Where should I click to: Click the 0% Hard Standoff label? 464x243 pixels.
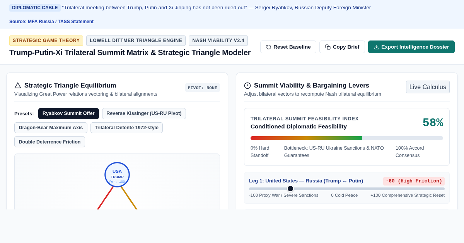click(x=260, y=152)
